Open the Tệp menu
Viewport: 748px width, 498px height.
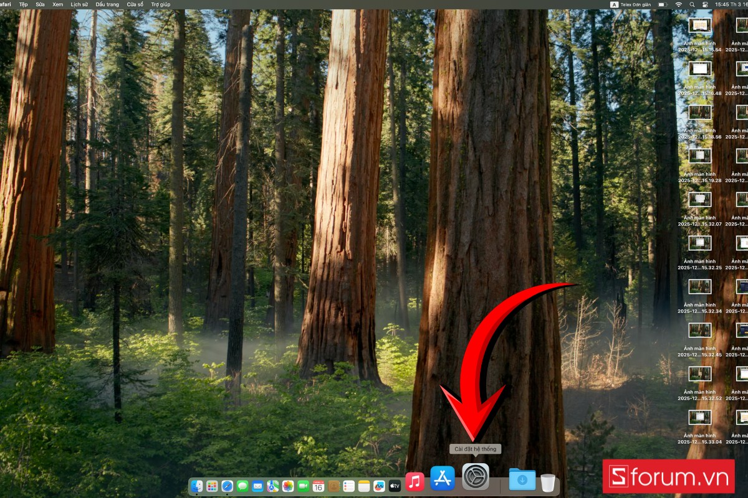23,4
